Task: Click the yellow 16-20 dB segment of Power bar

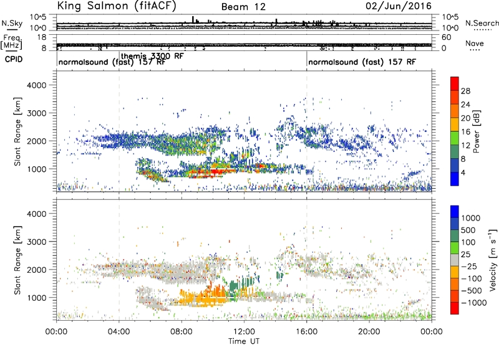Action: click(x=455, y=125)
